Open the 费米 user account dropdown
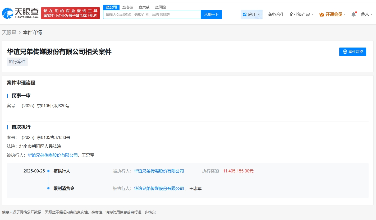The image size is (376, 220). coord(366,15)
